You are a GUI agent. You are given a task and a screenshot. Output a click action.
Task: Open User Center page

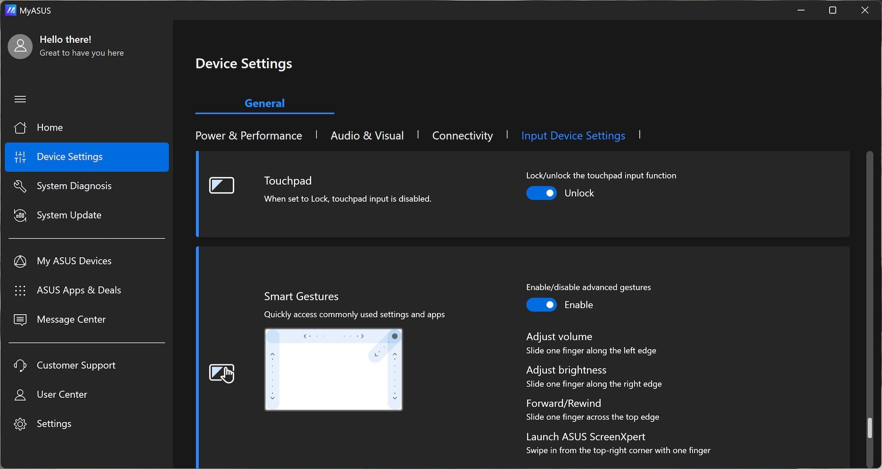[x=87, y=395]
